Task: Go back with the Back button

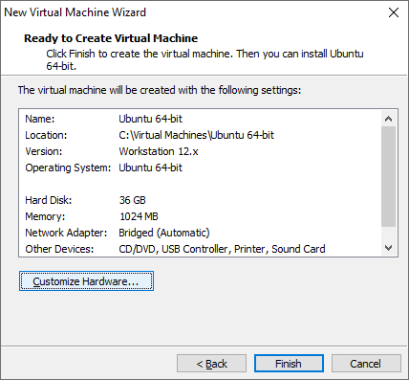Action: coord(211,364)
